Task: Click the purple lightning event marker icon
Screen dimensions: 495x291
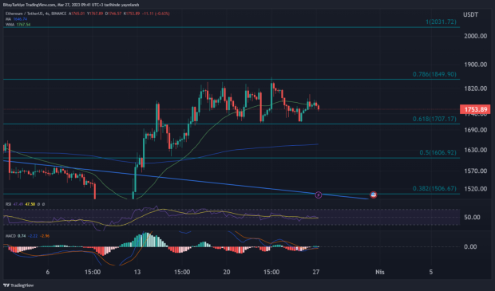Action: (x=319, y=195)
